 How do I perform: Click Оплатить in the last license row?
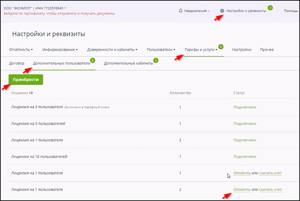[242, 190]
